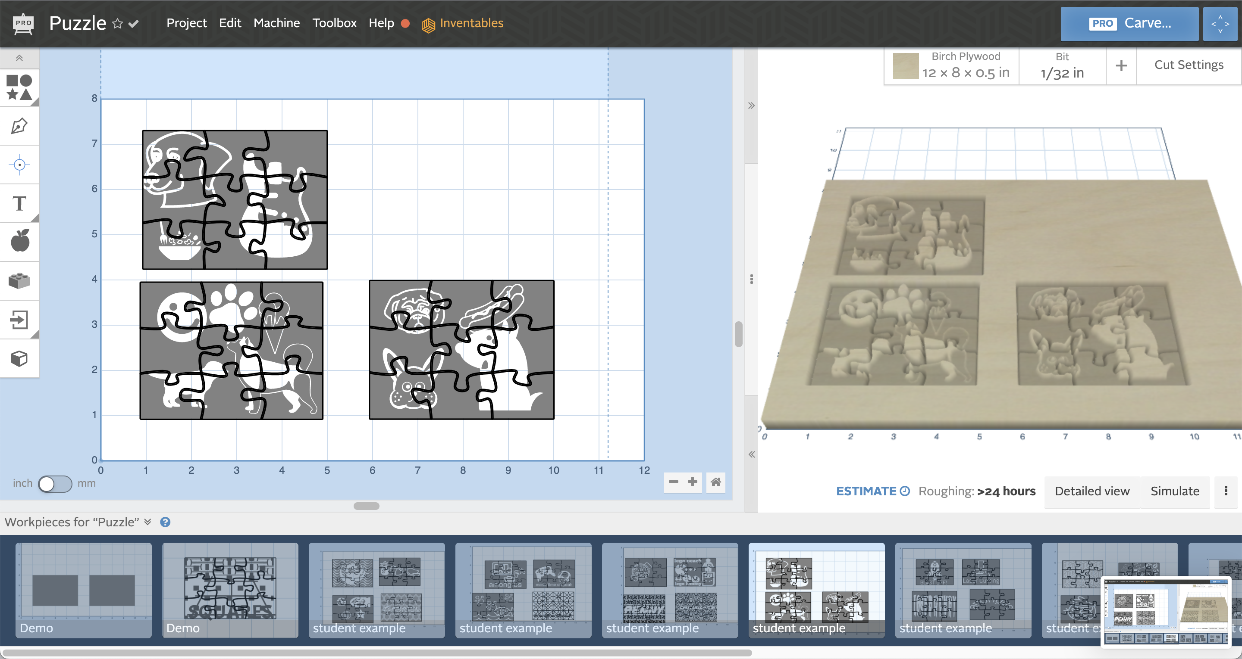
Task: Select the dog and bottle puzzle on canvas
Action: 235,199
